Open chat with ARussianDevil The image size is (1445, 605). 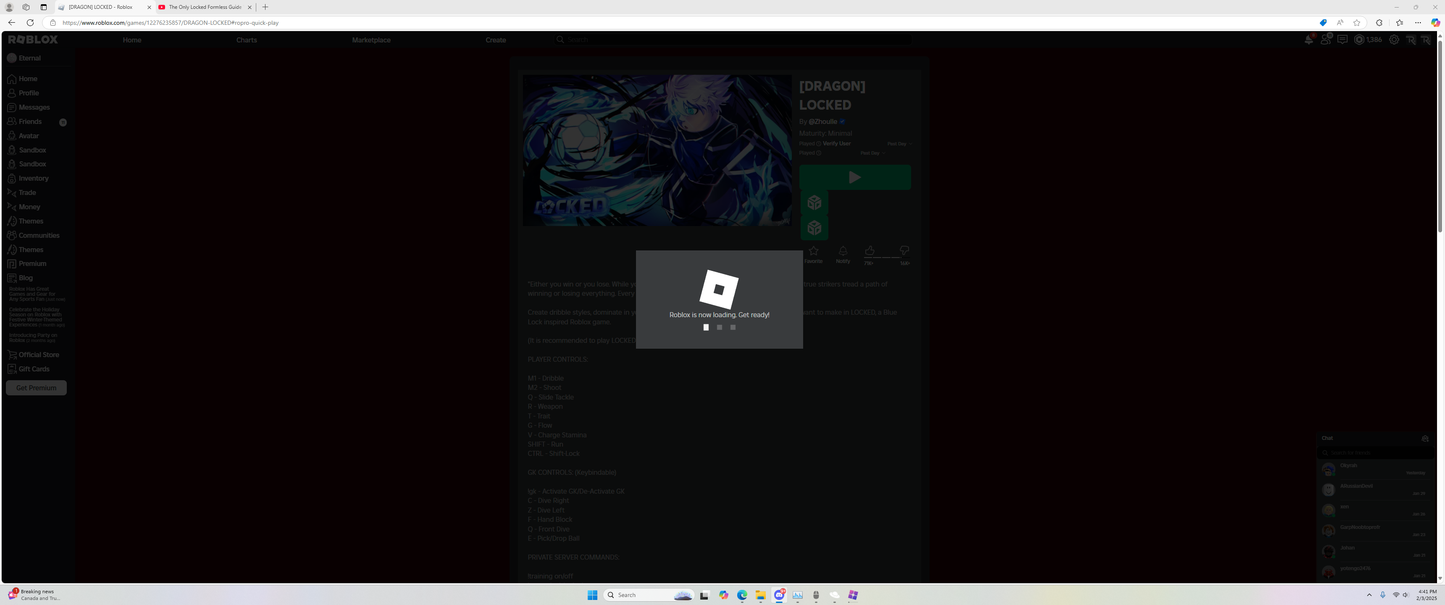1375,490
